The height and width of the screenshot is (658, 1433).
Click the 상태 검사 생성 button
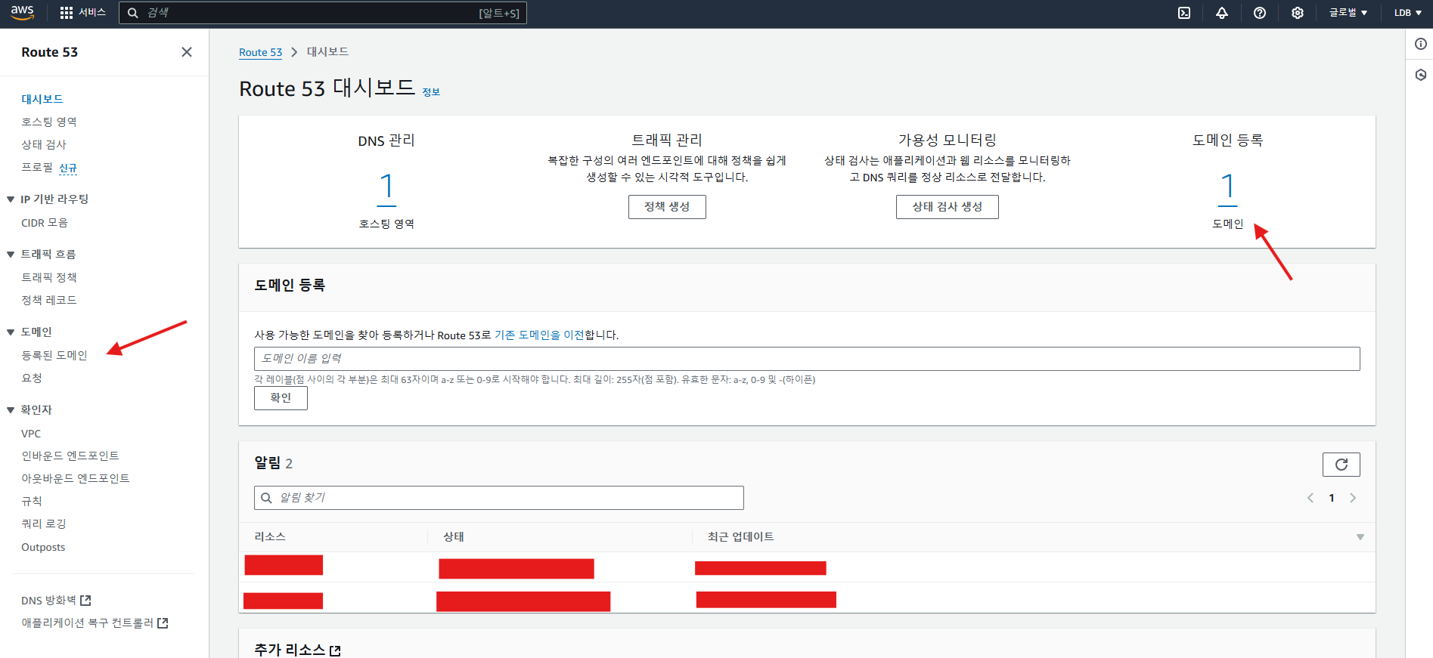(948, 207)
